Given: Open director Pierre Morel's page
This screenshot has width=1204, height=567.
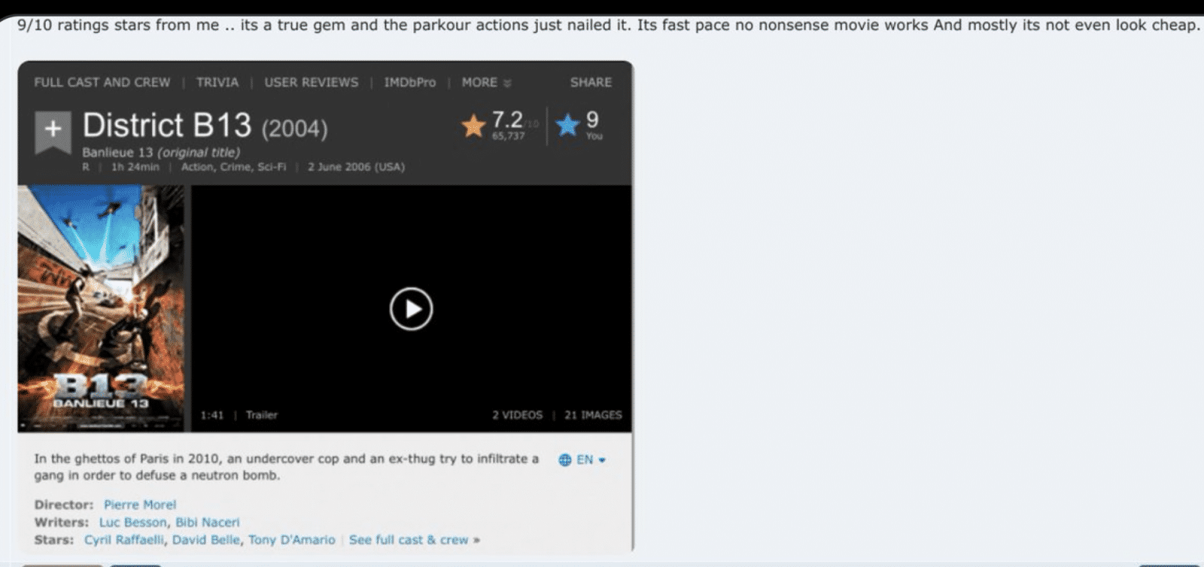Looking at the screenshot, I should (x=140, y=505).
